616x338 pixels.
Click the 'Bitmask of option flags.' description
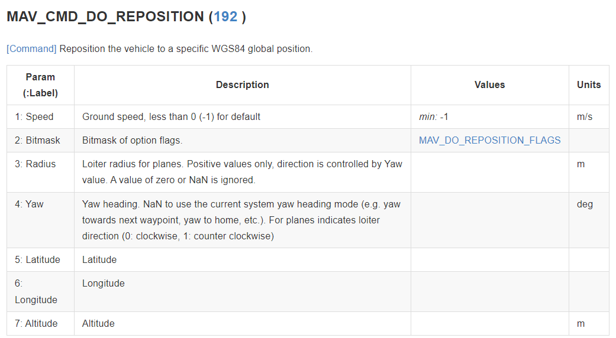tap(132, 141)
